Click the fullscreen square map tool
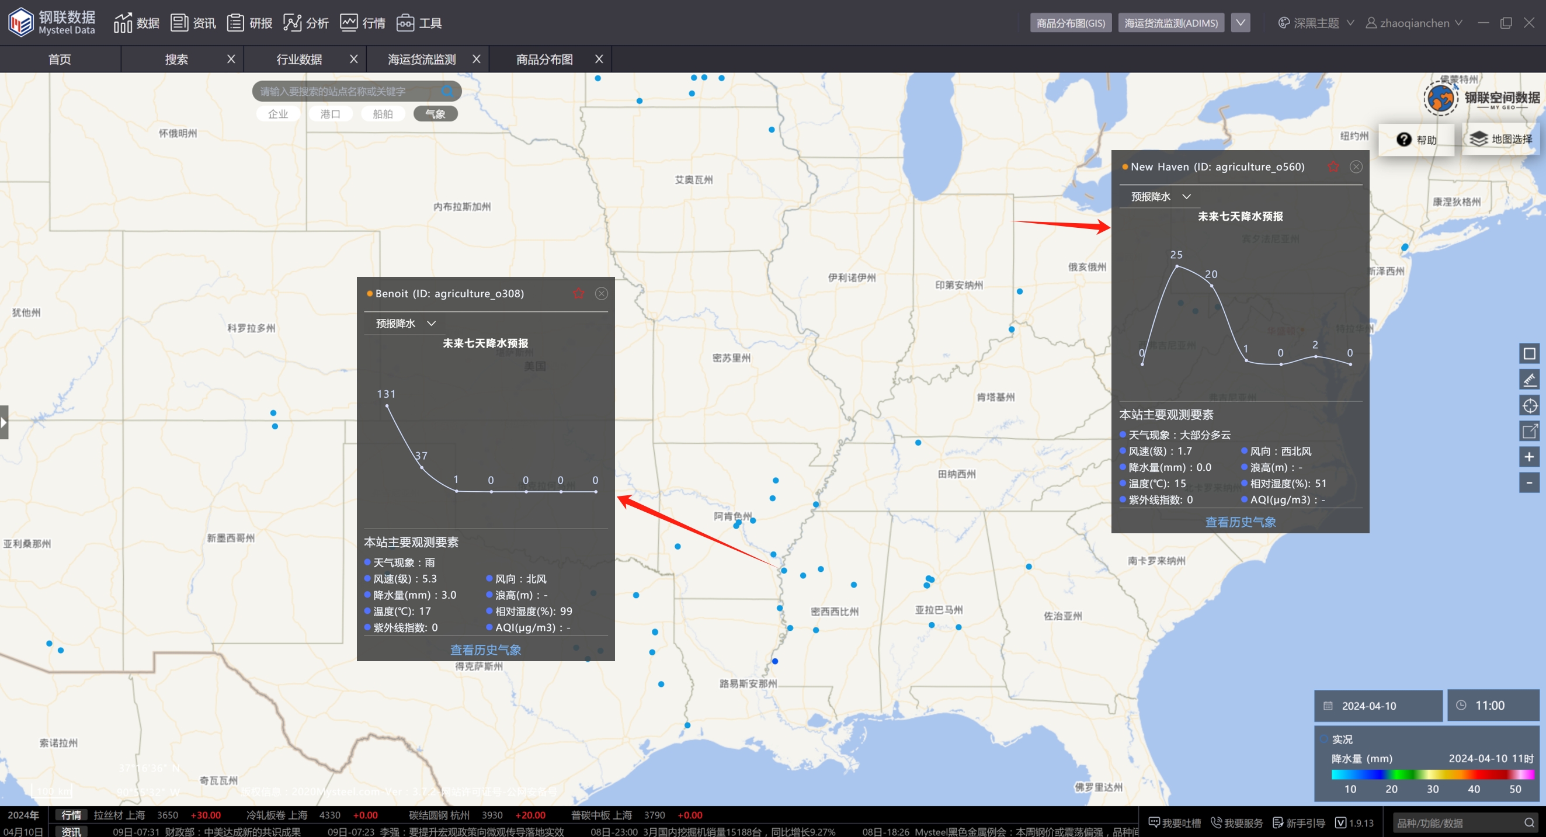1546x837 pixels. [x=1529, y=353]
